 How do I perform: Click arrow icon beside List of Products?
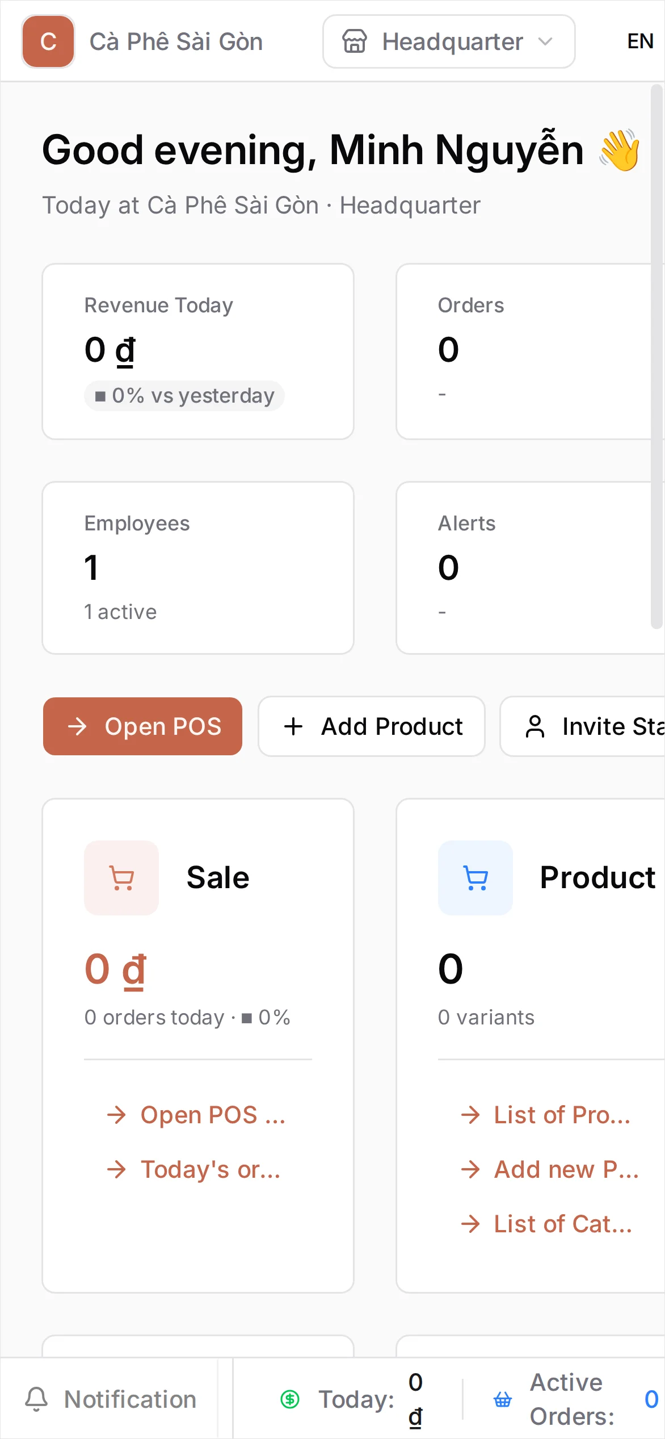[470, 1115]
